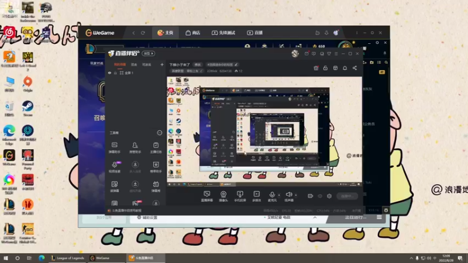Add a 摄像头 camera source

pyautogui.click(x=223, y=196)
